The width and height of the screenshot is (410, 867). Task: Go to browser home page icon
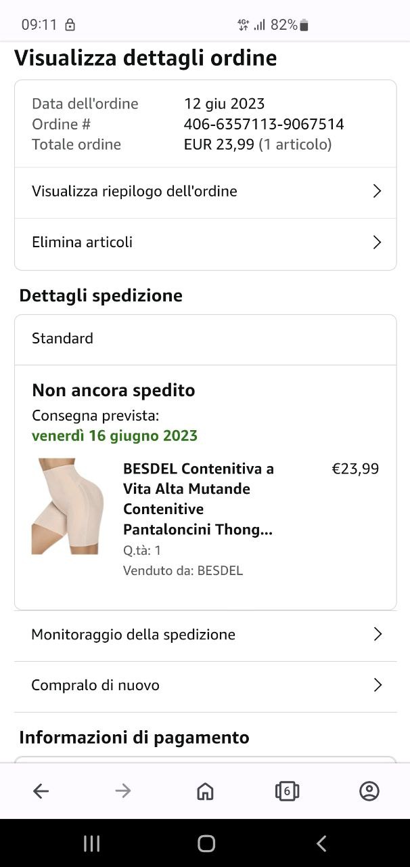(205, 791)
